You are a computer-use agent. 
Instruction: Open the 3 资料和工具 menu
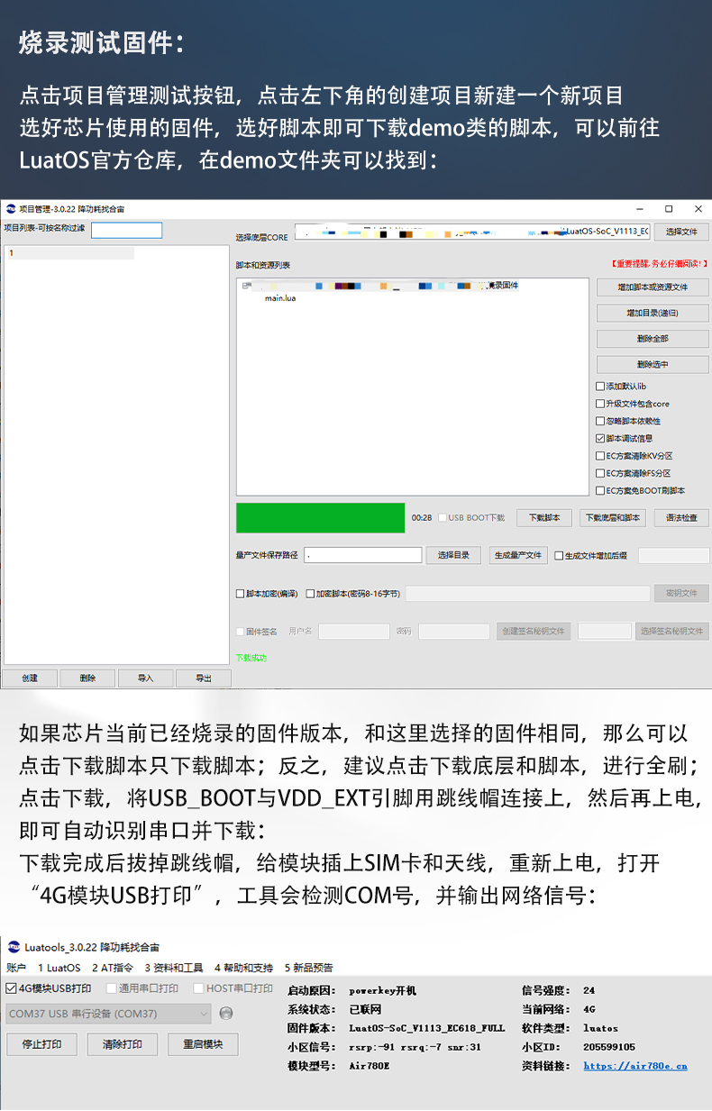click(x=174, y=968)
